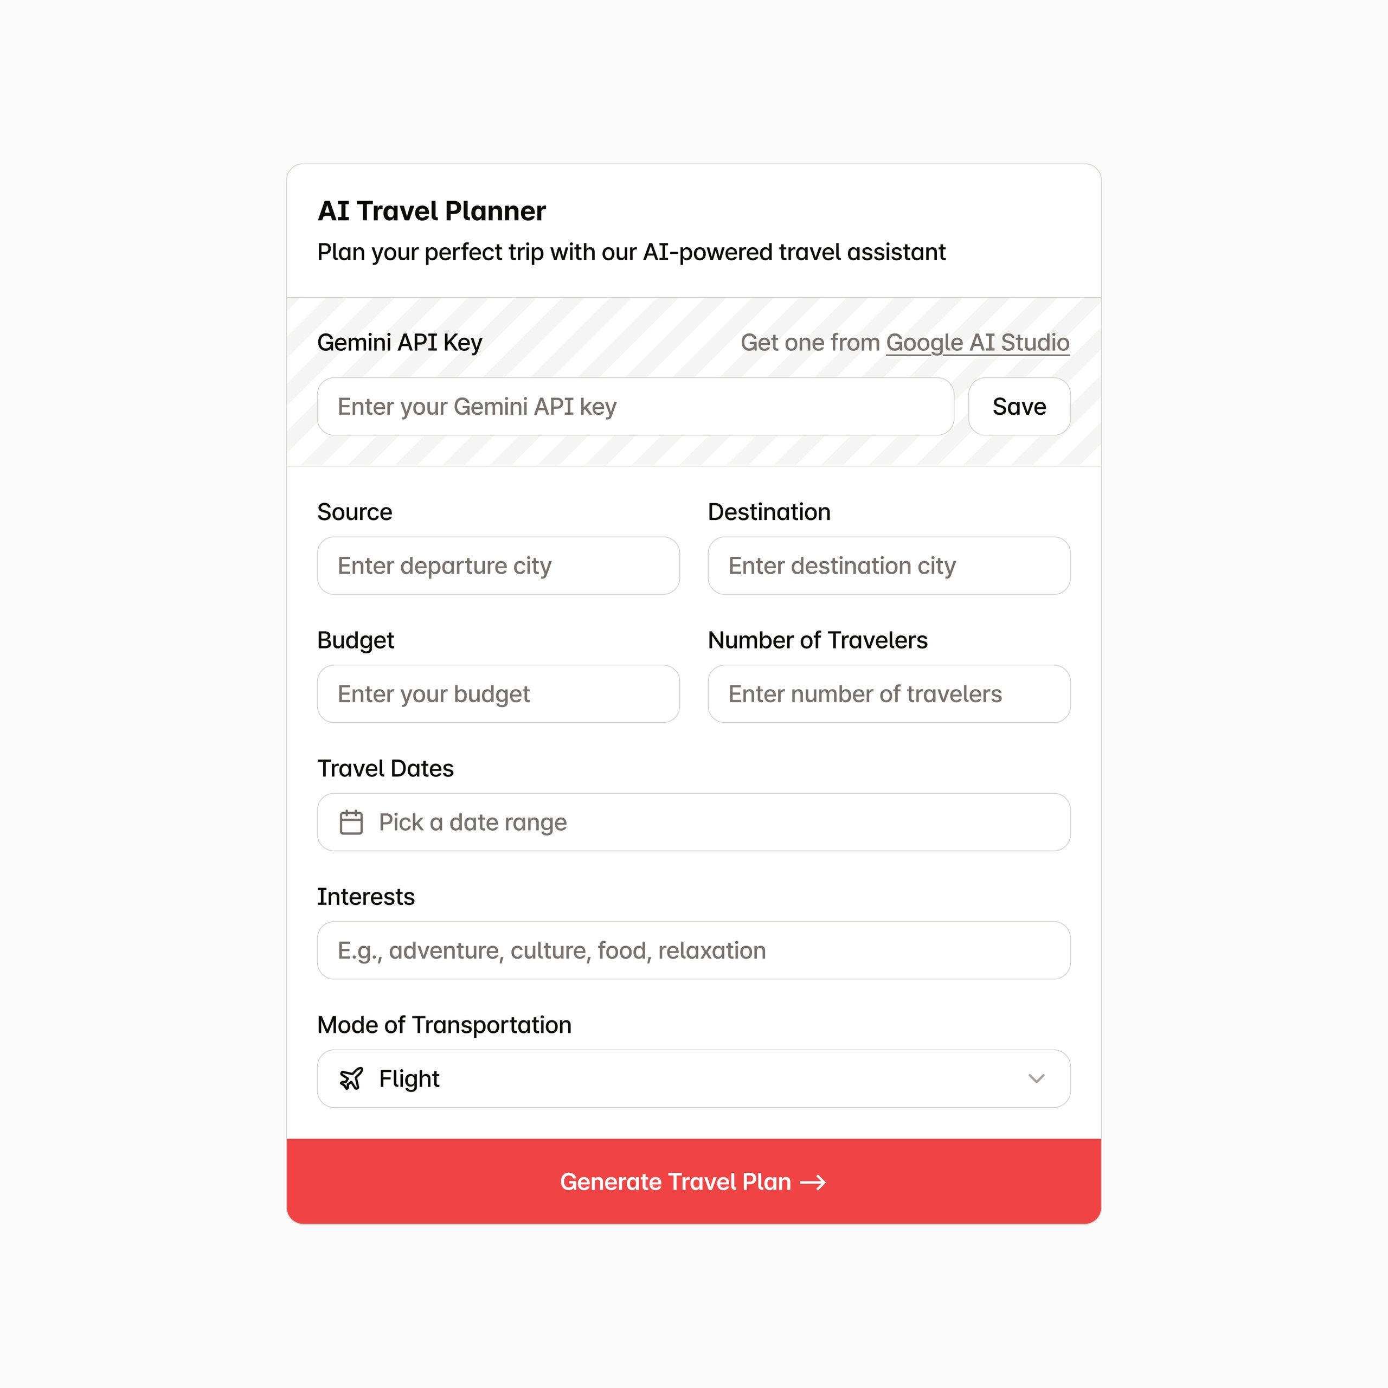The width and height of the screenshot is (1388, 1388).
Task: Click the Interests text field
Action: pos(693,950)
